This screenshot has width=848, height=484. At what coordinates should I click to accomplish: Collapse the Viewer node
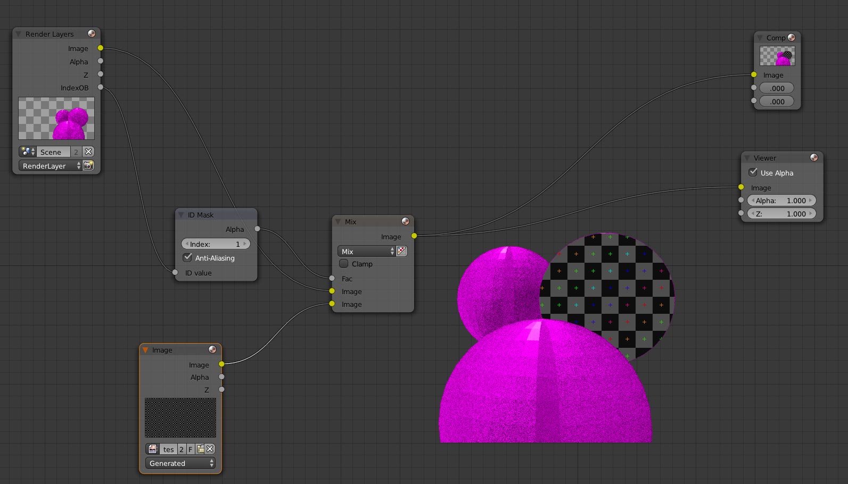747,158
